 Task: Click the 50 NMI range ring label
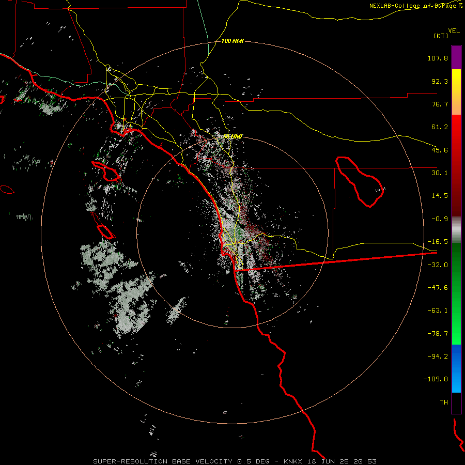[x=233, y=136]
